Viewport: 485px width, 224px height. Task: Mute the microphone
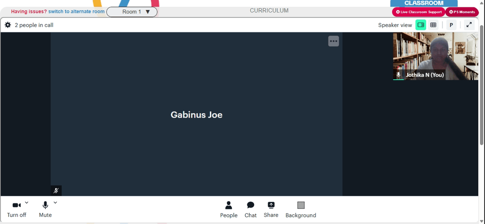45,209
